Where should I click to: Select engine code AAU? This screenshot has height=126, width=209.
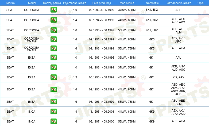click(178, 58)
